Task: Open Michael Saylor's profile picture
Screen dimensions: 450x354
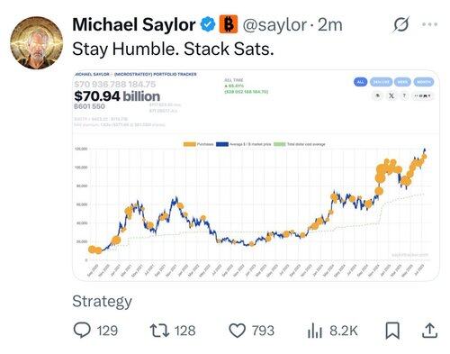Action: pyautogui.click(x=36, y=42)
